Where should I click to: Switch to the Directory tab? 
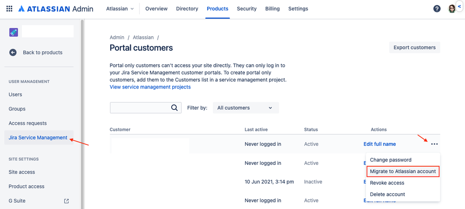[x=187, y=9]
